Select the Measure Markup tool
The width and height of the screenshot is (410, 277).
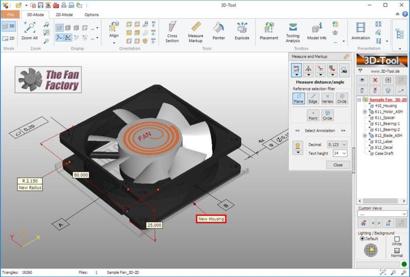coord(196,31)
